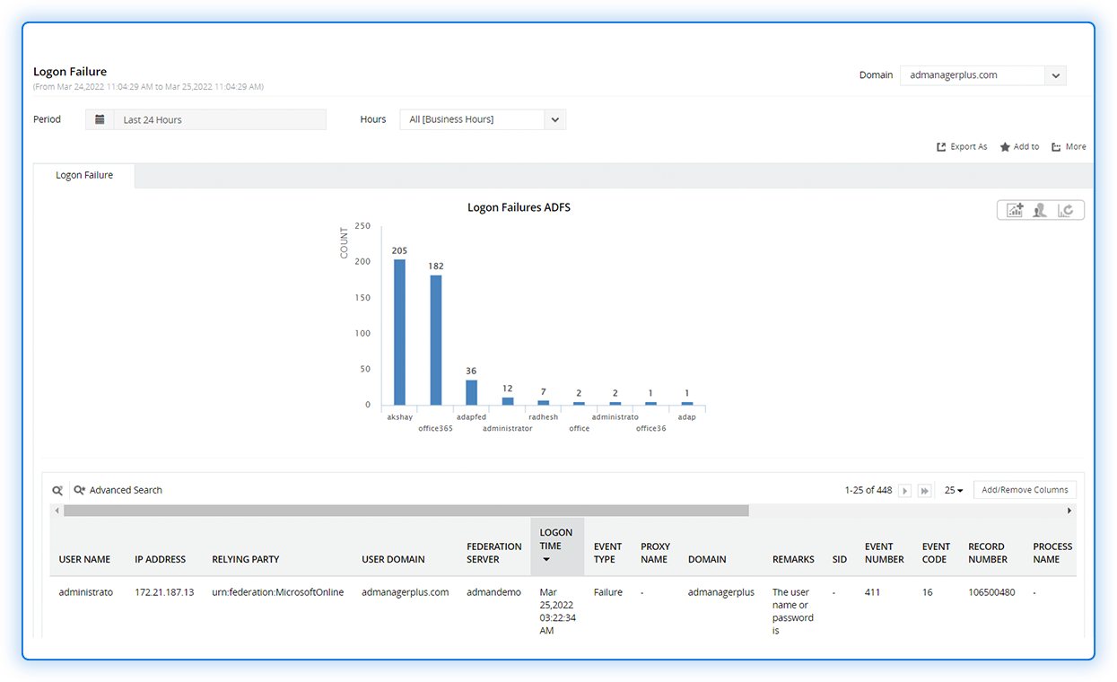Sort by PROCESS NAME column
Screen dimensions: 1117x682
pos(1052,553)
